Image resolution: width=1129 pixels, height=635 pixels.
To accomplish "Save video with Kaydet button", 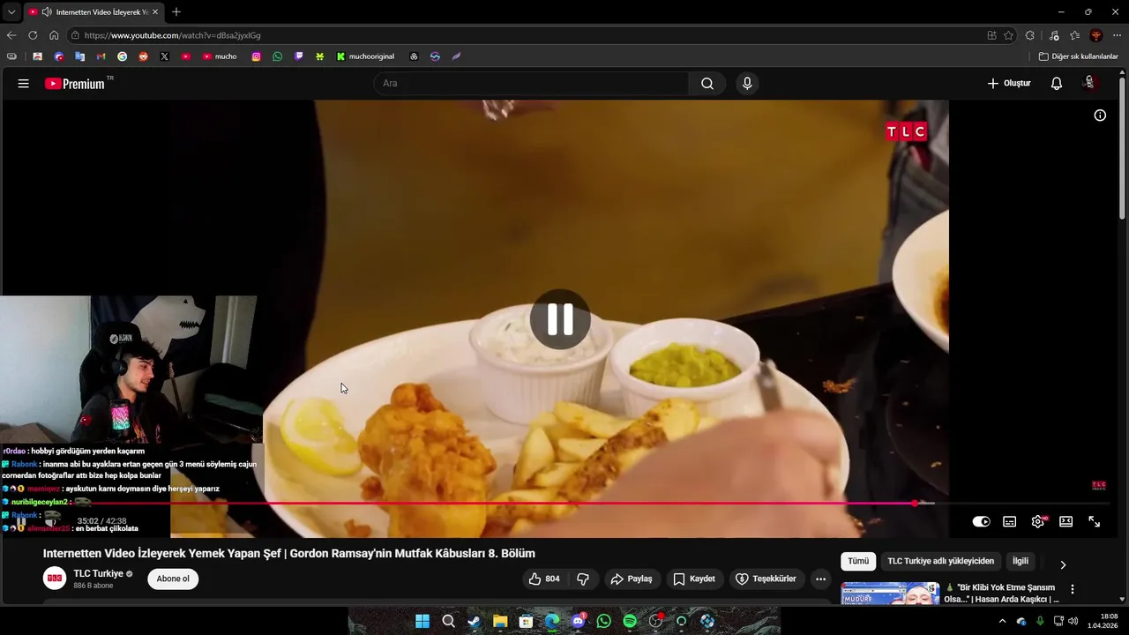I will (x=694, y=579).
